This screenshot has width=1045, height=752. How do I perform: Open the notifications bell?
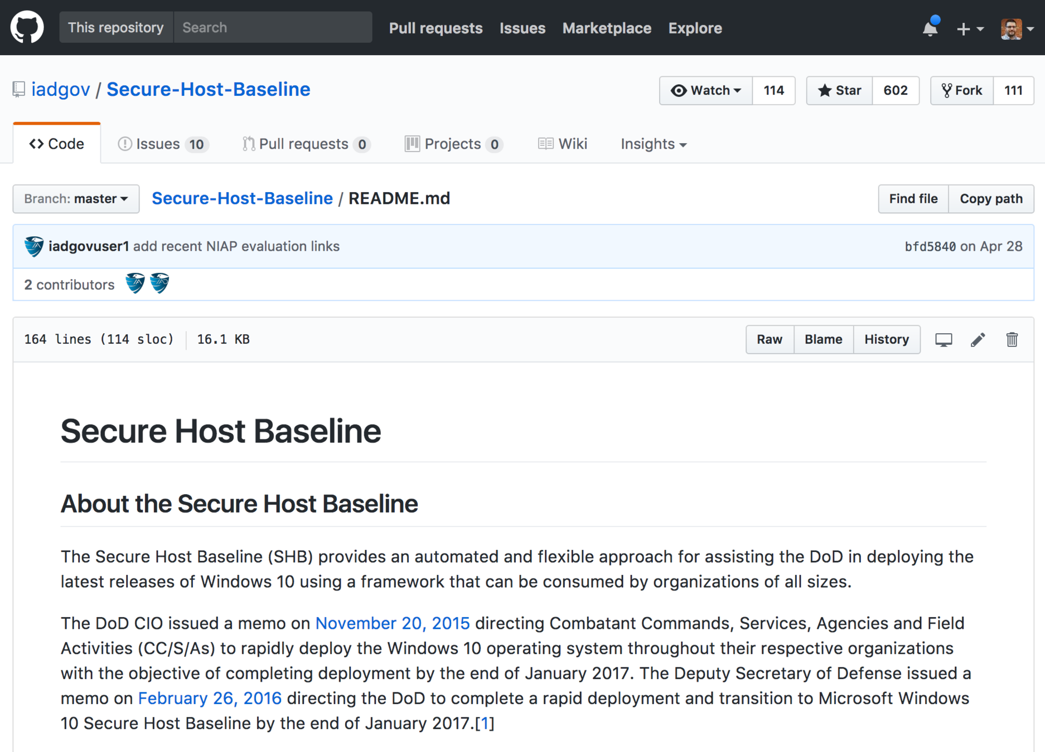click(x=930, y=28)
